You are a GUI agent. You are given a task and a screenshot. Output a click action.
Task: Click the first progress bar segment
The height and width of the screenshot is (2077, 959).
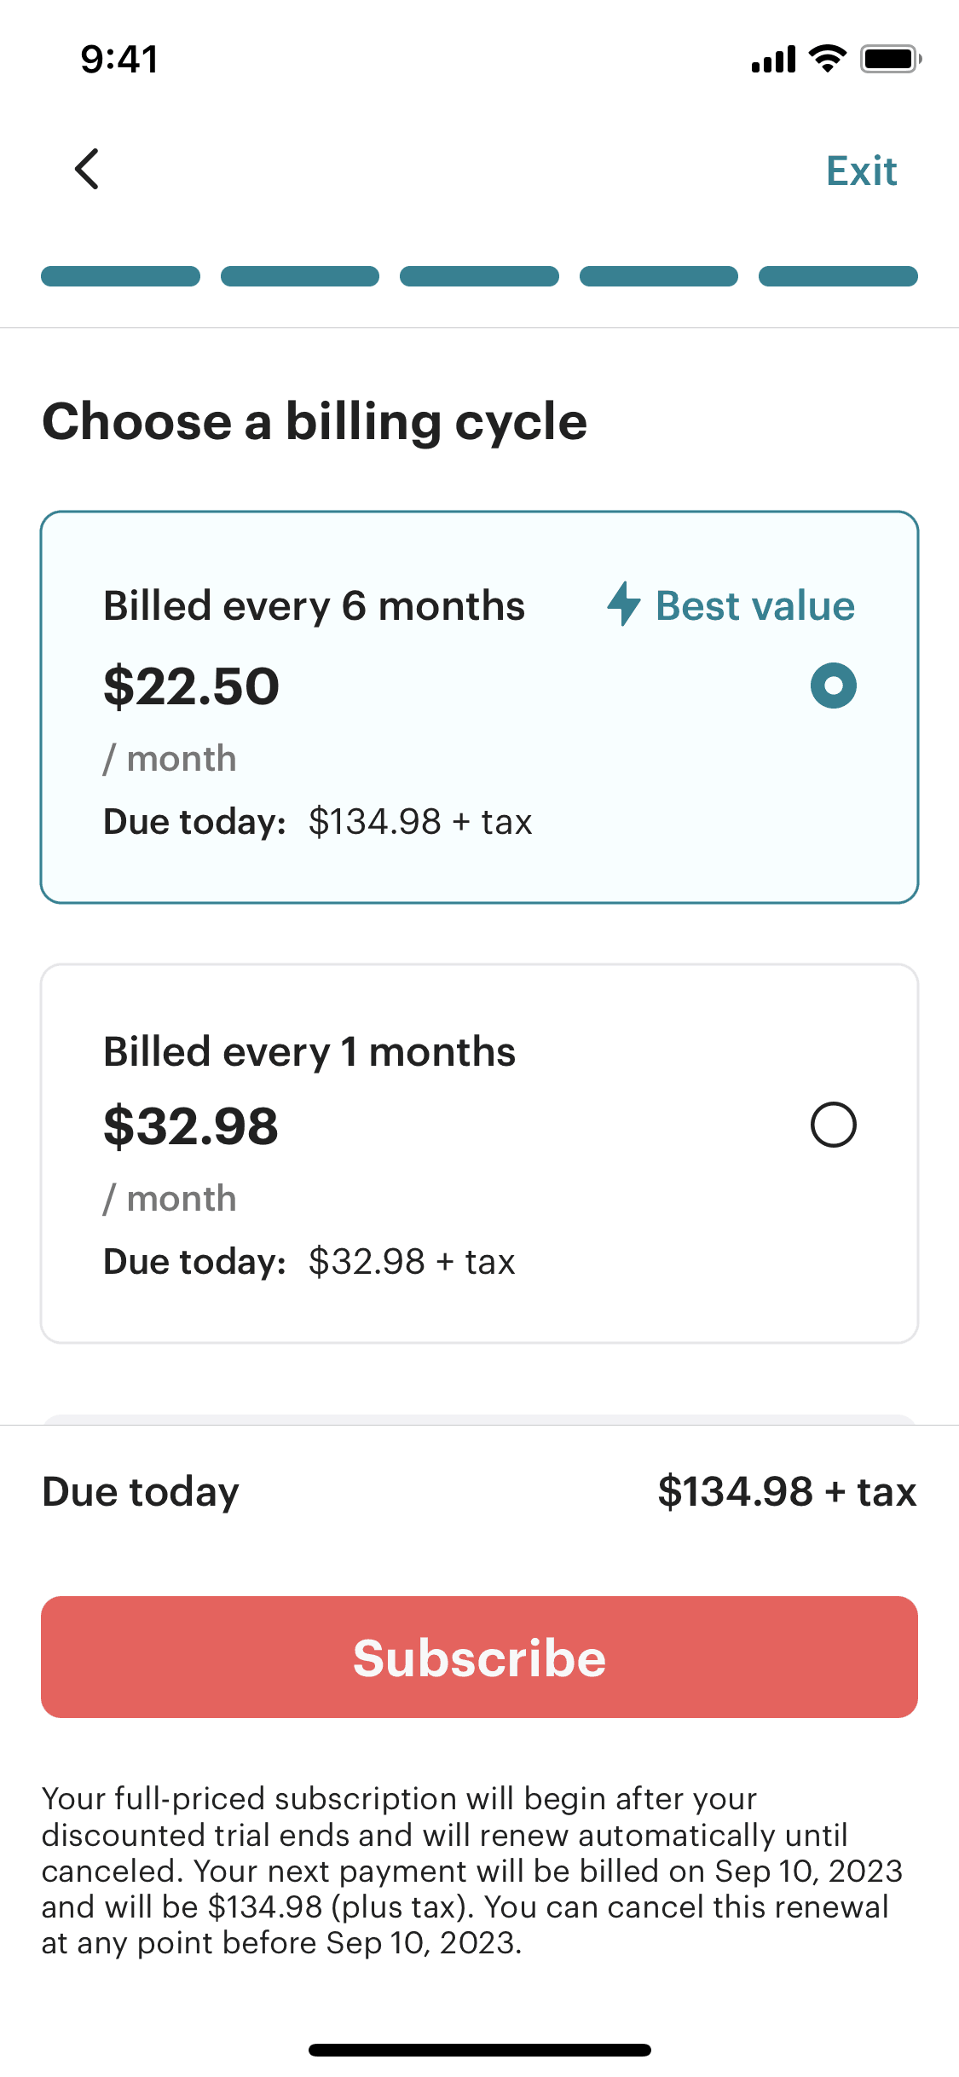(x=120, y=276)
